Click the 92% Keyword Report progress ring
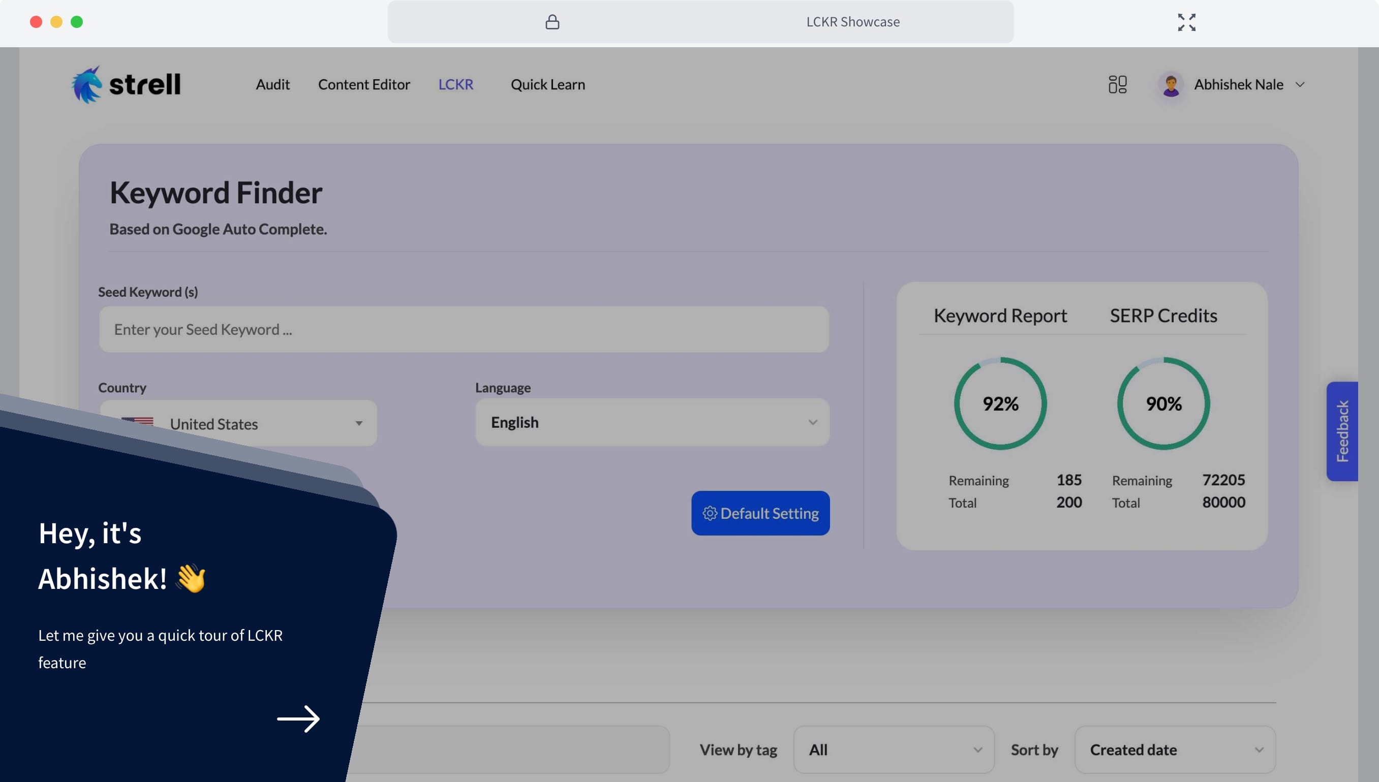 [1000, 403]
